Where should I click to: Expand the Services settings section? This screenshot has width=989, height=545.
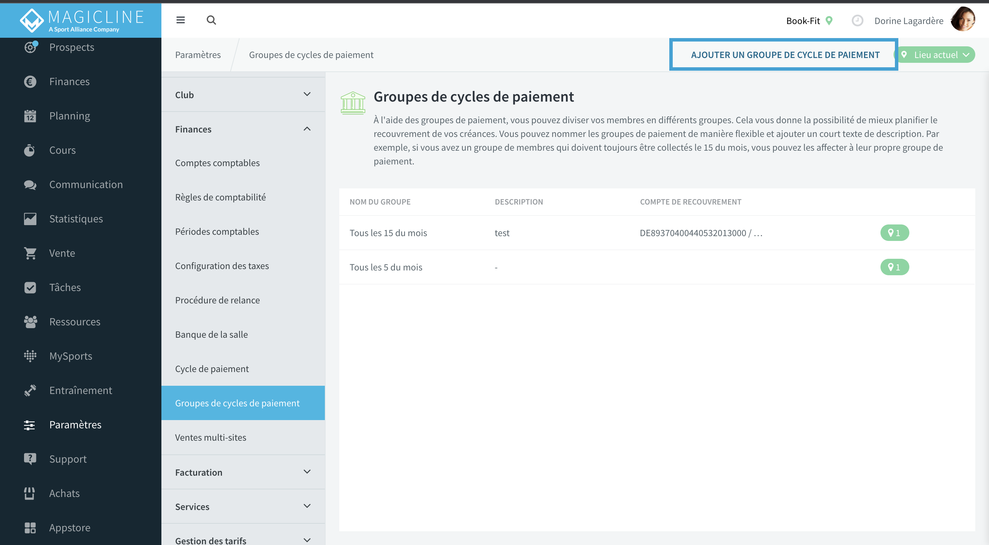tap(243, 506)
